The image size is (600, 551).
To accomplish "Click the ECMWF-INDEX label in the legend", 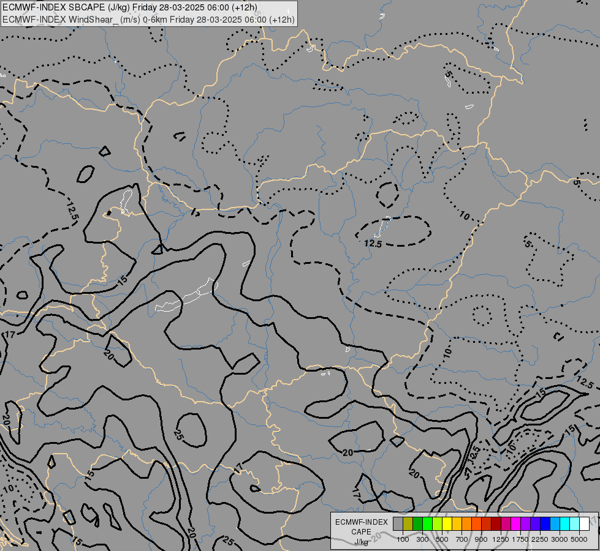I will 361,522.
